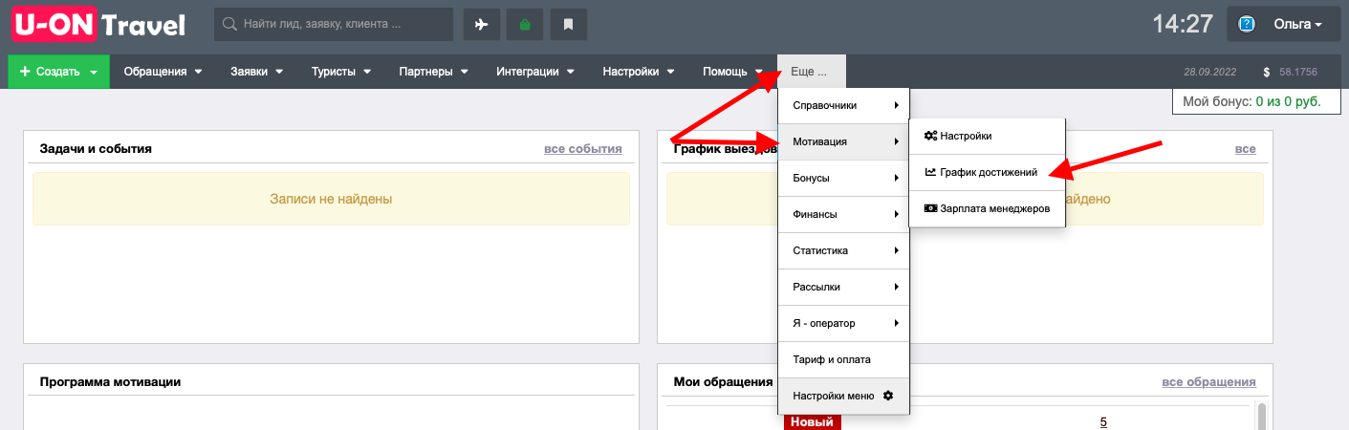Screen dimensions: 1349x430
Task: Focus the lead and client search field
Action: coord(334,25)
